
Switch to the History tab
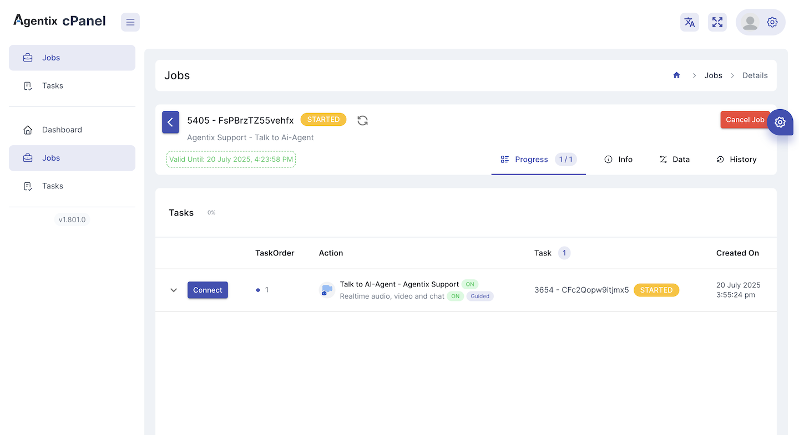click(737, 159)
